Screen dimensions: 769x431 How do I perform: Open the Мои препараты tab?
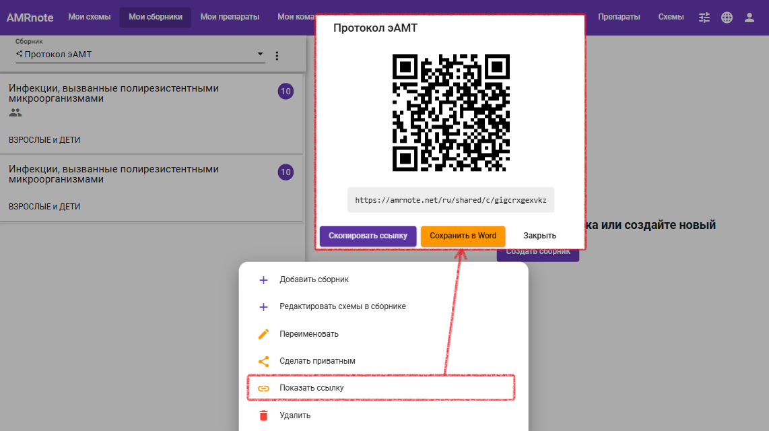point(230,17)
